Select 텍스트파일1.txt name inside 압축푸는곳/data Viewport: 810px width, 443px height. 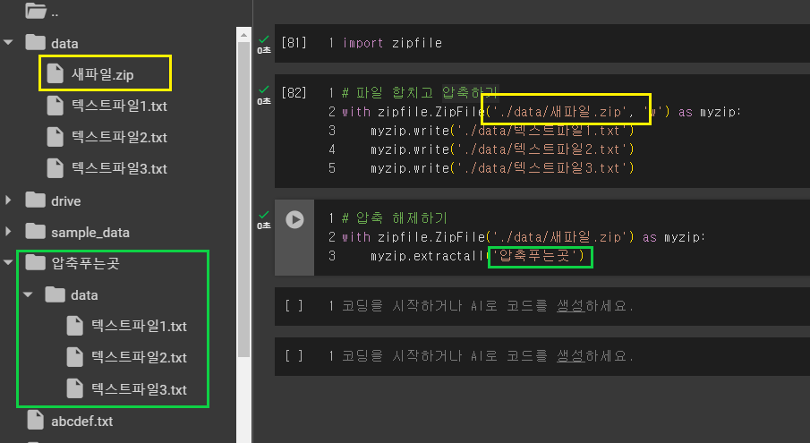coord(139,327)
